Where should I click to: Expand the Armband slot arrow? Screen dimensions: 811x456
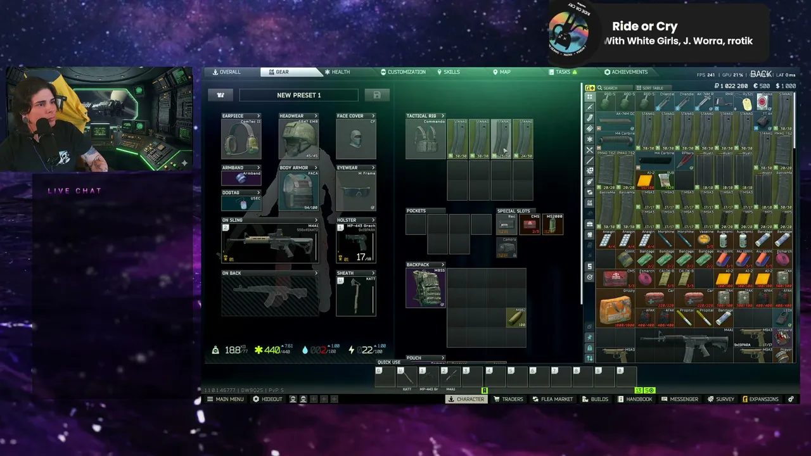tap(259, 168)
